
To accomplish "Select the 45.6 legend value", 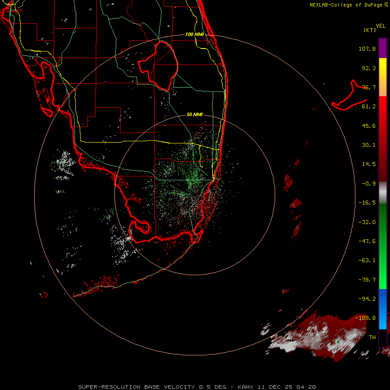I will pyautogui.click(x=369, y=126).
